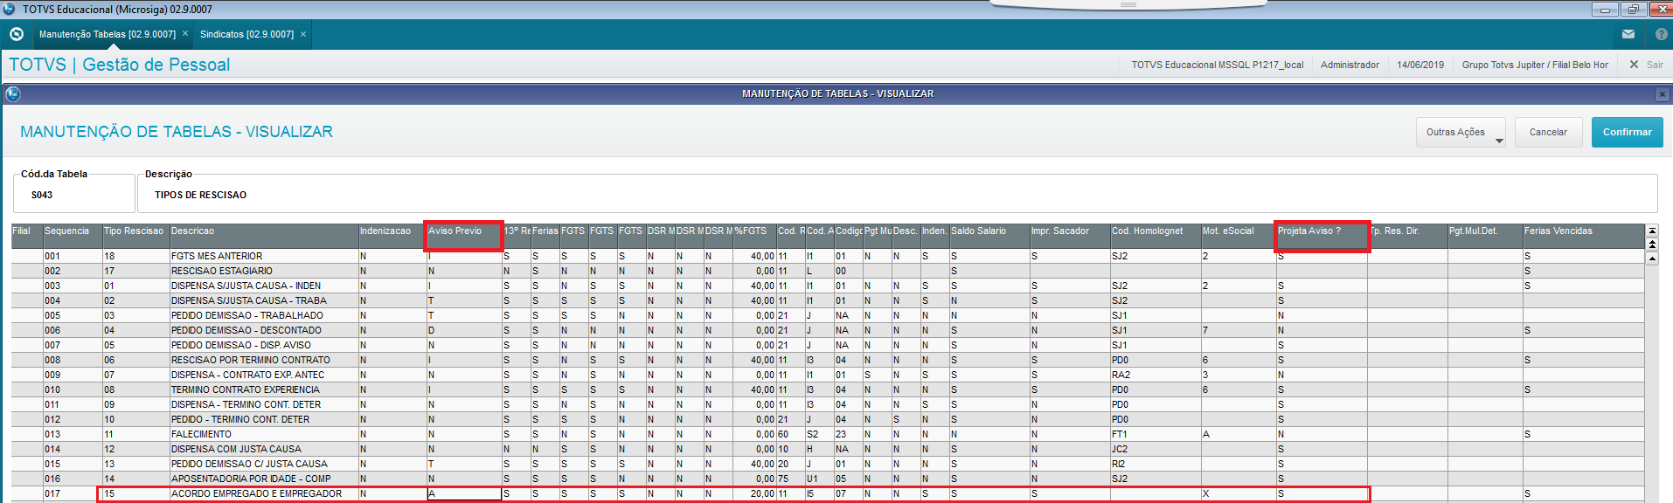
Task: Select the row ACORDO EMPREGADO E EMPREGADOR
Action: [x=732, y=493]
